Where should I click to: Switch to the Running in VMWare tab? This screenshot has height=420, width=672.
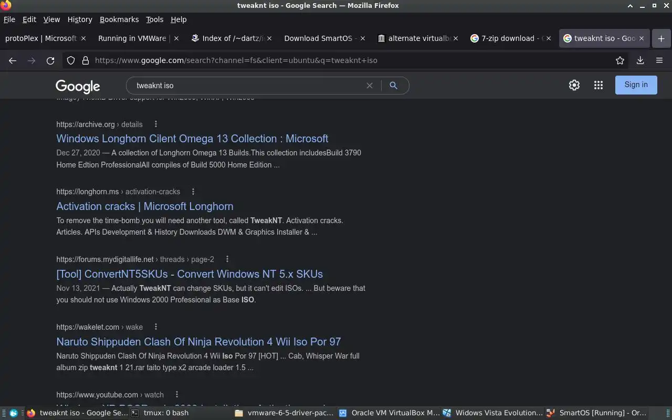132,38
